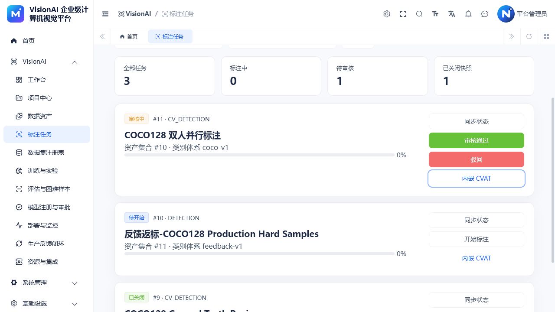Go to 训练与实验 menu item
Image resolution: width=555 pixels, height=312 pixels.
pos(47,171)
